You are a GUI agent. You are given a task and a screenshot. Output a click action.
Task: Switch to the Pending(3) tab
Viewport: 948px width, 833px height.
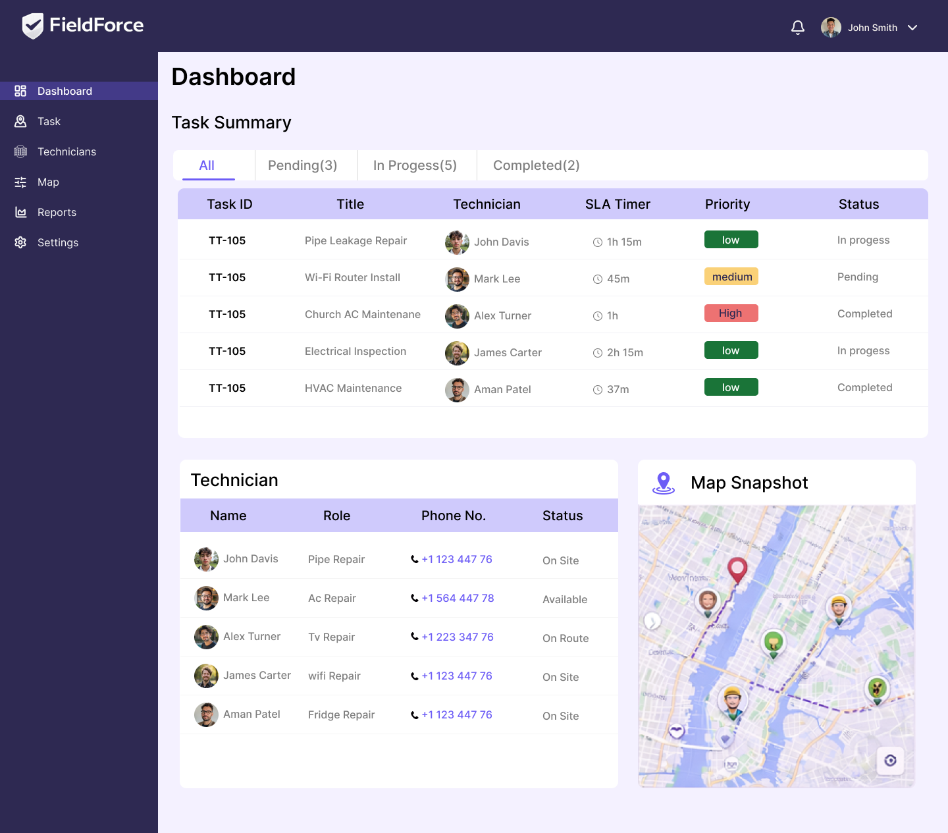[x=302, y=165]
